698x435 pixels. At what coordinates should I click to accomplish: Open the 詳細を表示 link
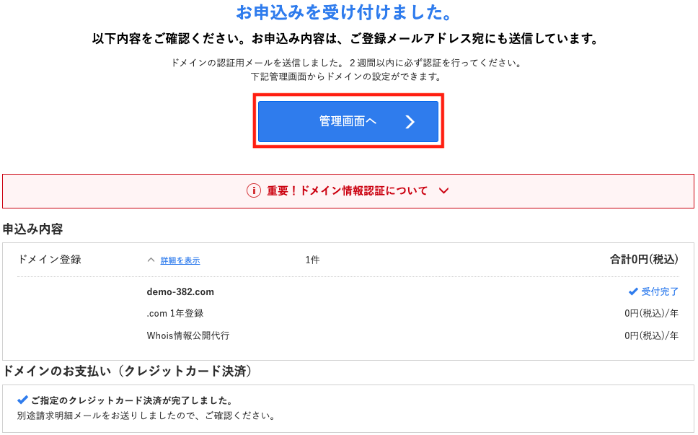click(180, 260)
